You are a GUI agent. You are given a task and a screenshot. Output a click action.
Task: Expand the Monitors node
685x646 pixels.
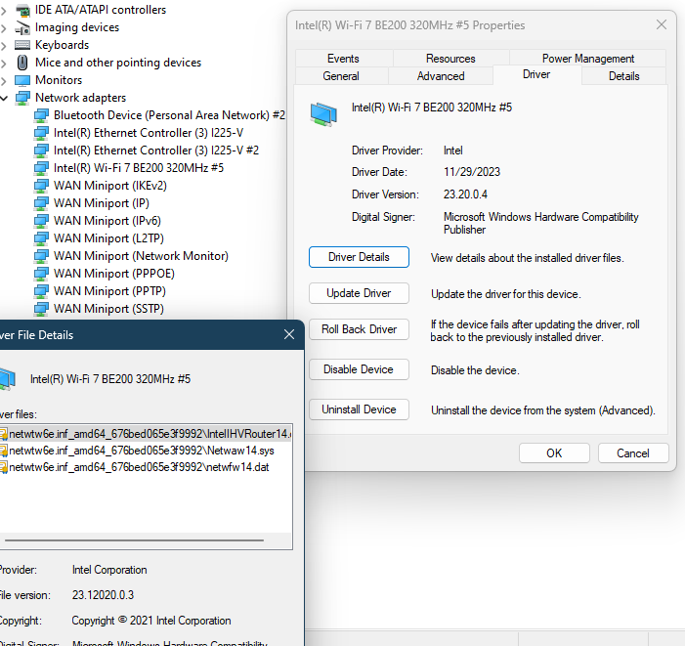[4, 81]
